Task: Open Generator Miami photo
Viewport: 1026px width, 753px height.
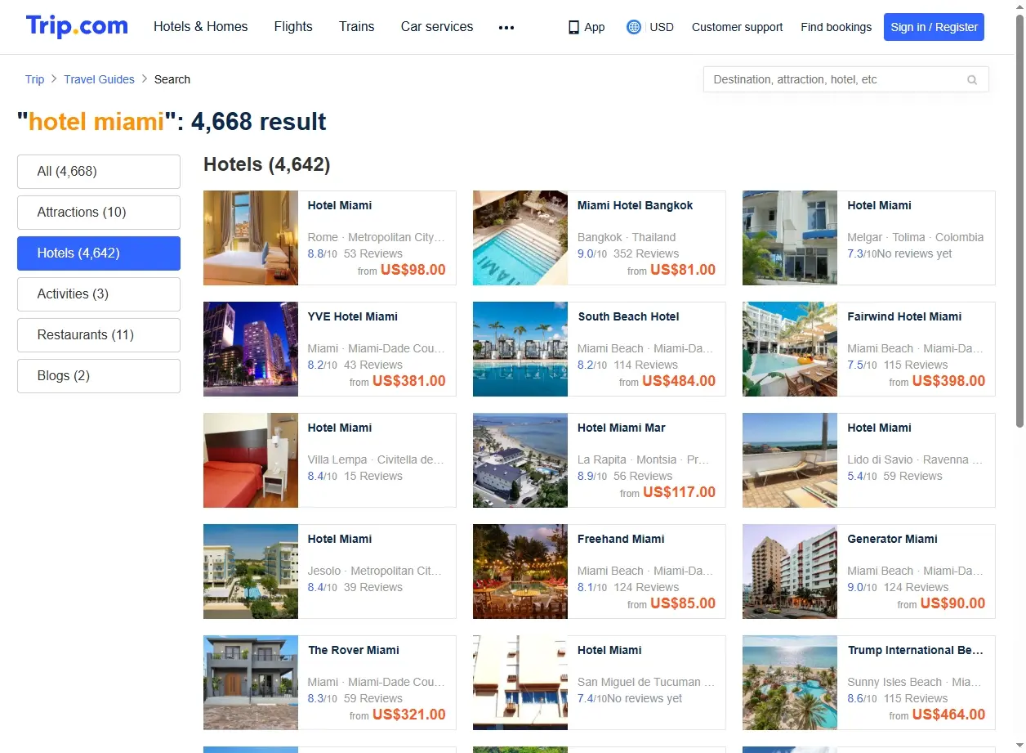Action: click(790, 571)
